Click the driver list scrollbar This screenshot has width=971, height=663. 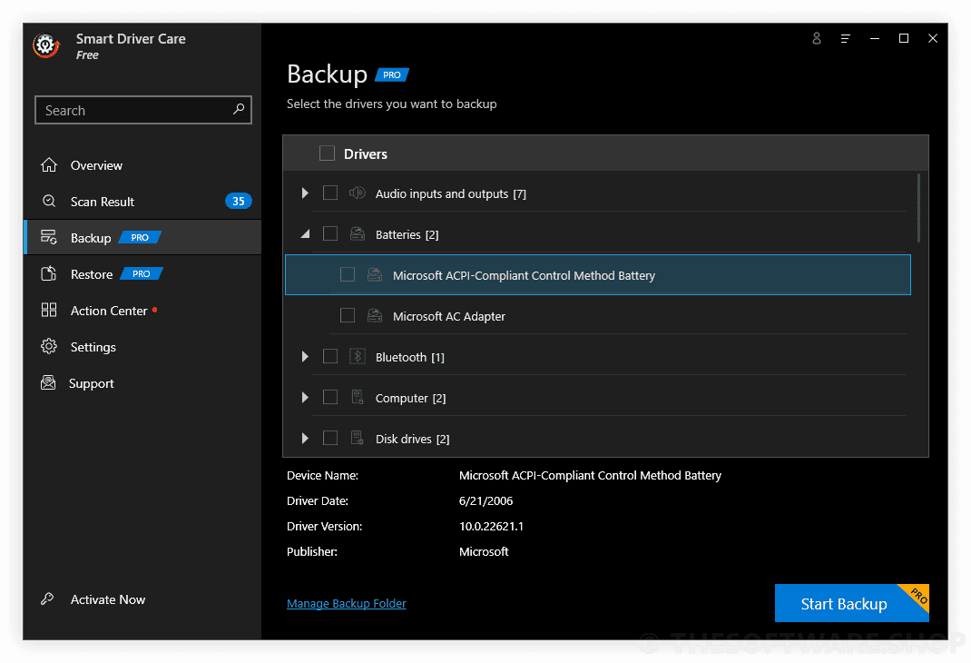click(918, 208)
